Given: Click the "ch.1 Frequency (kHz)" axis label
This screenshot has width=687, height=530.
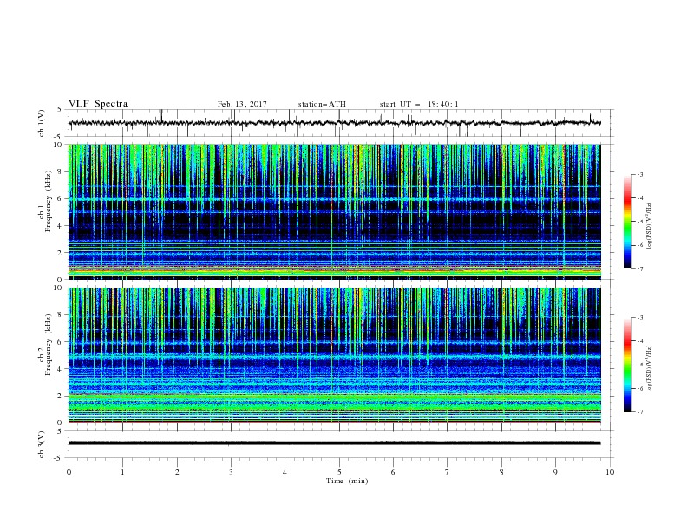Looking at the screenshot, I should pyautogui.click(x=45, y=199).
